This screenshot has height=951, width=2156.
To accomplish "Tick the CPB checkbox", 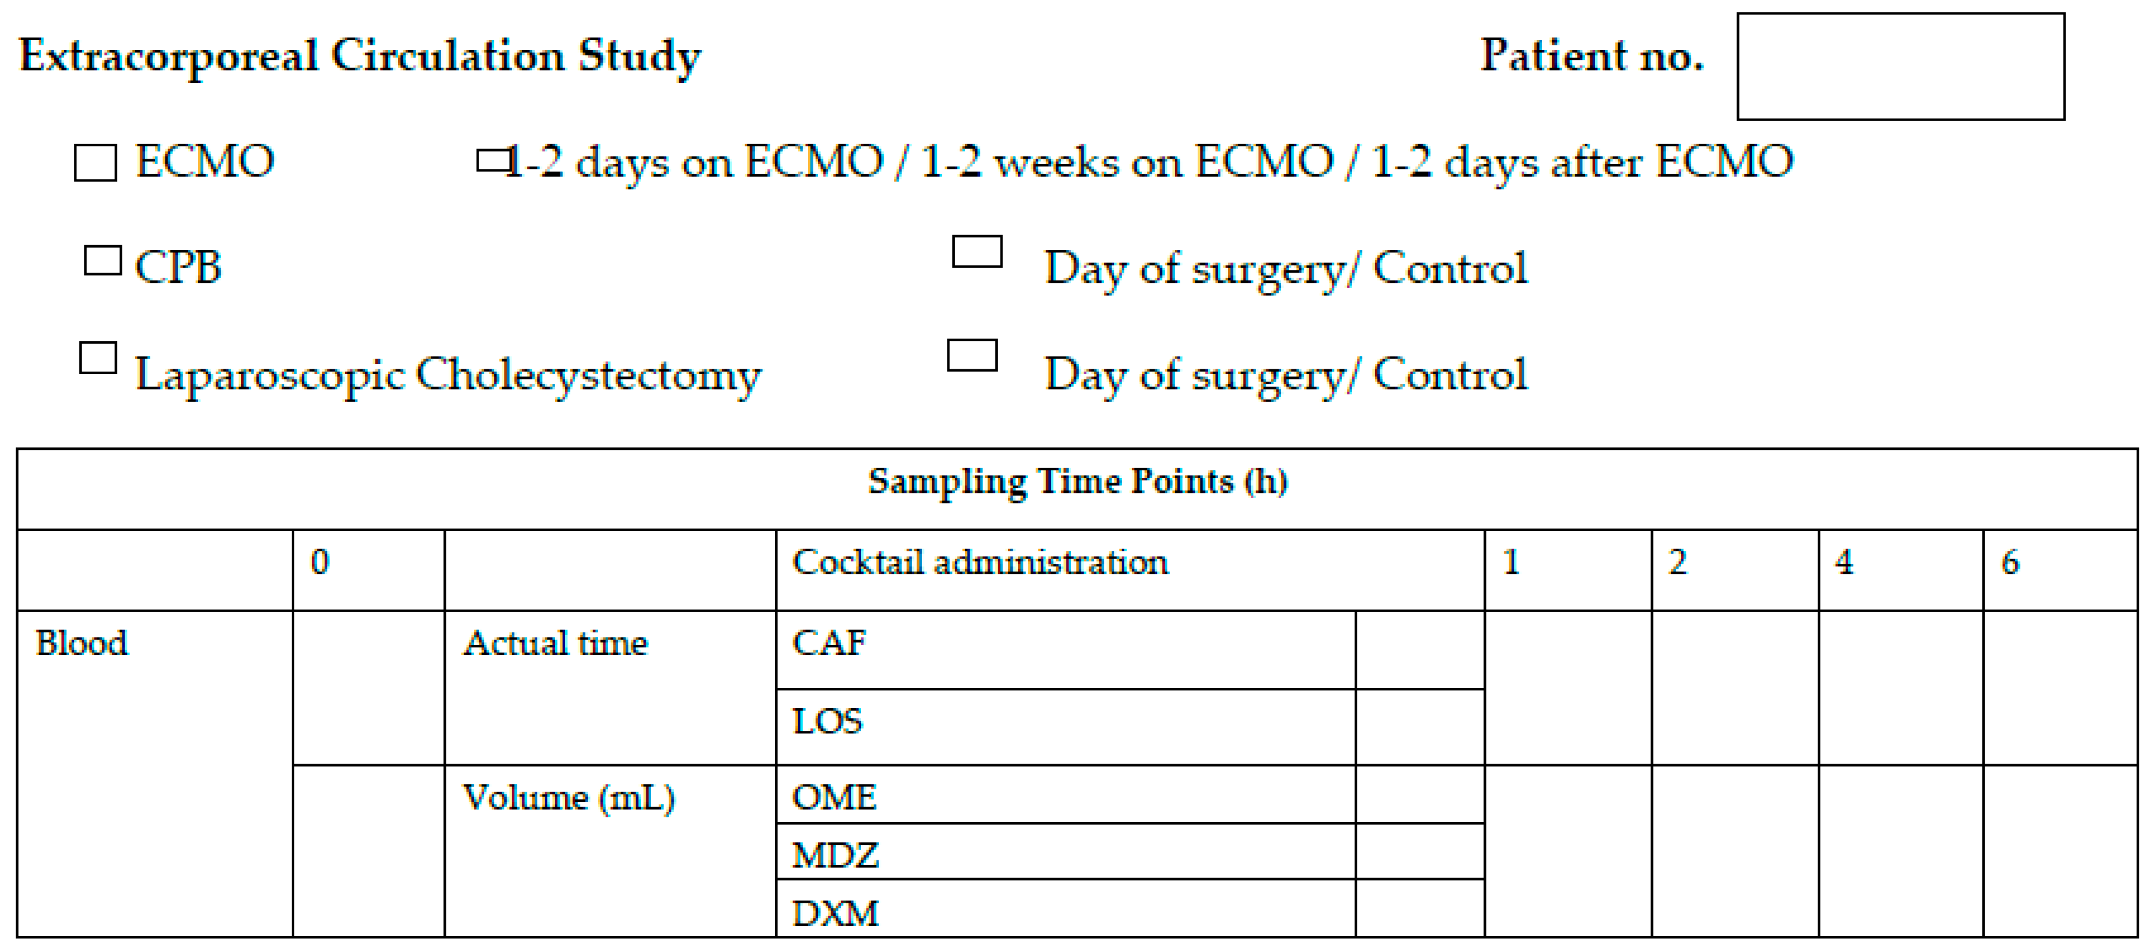I will point(103,260).
